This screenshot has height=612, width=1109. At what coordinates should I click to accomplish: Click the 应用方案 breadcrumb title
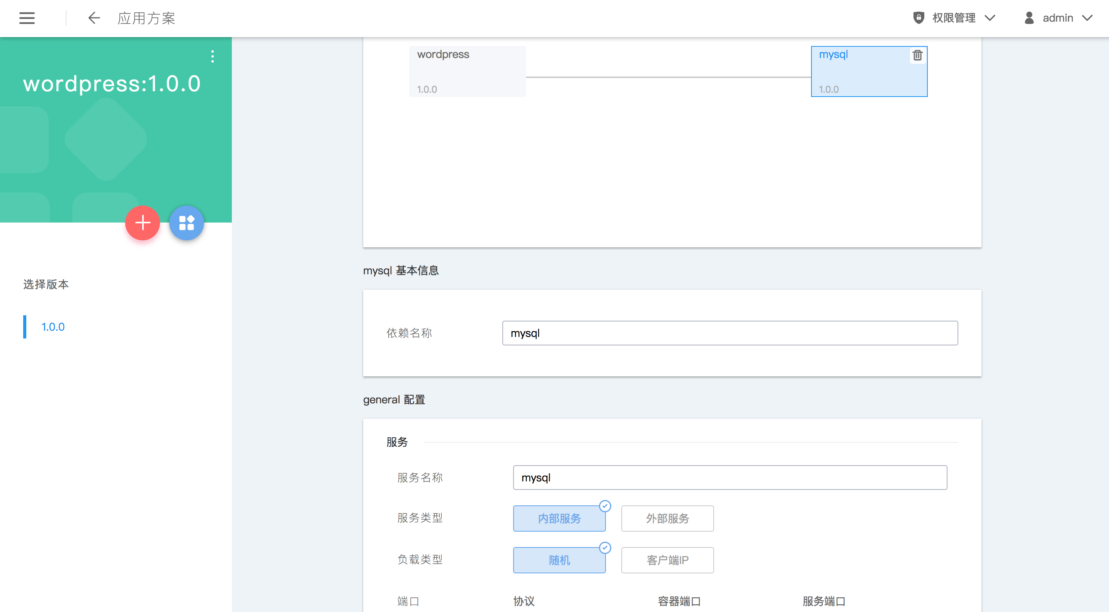tap(146, 18)
